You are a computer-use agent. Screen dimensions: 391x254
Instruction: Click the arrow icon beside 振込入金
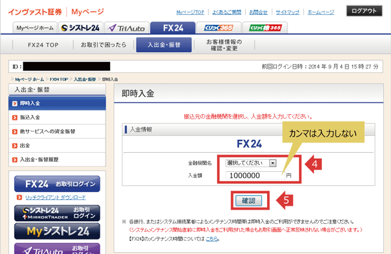coord(15,118)
